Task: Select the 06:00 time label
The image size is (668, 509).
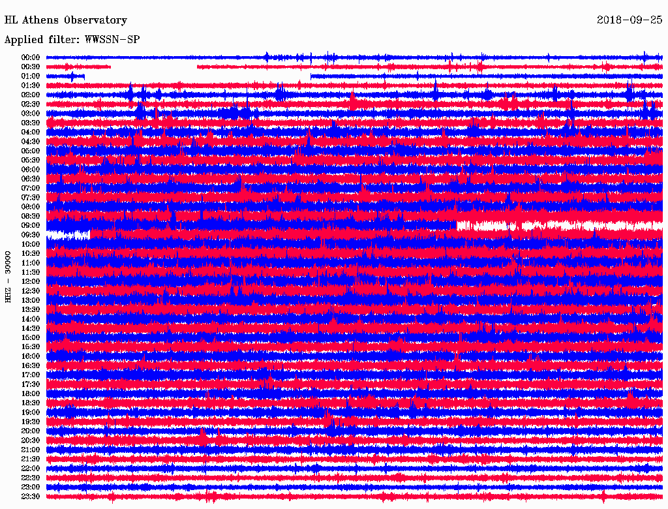Action: pyautogui.click(x=31, y=170)
